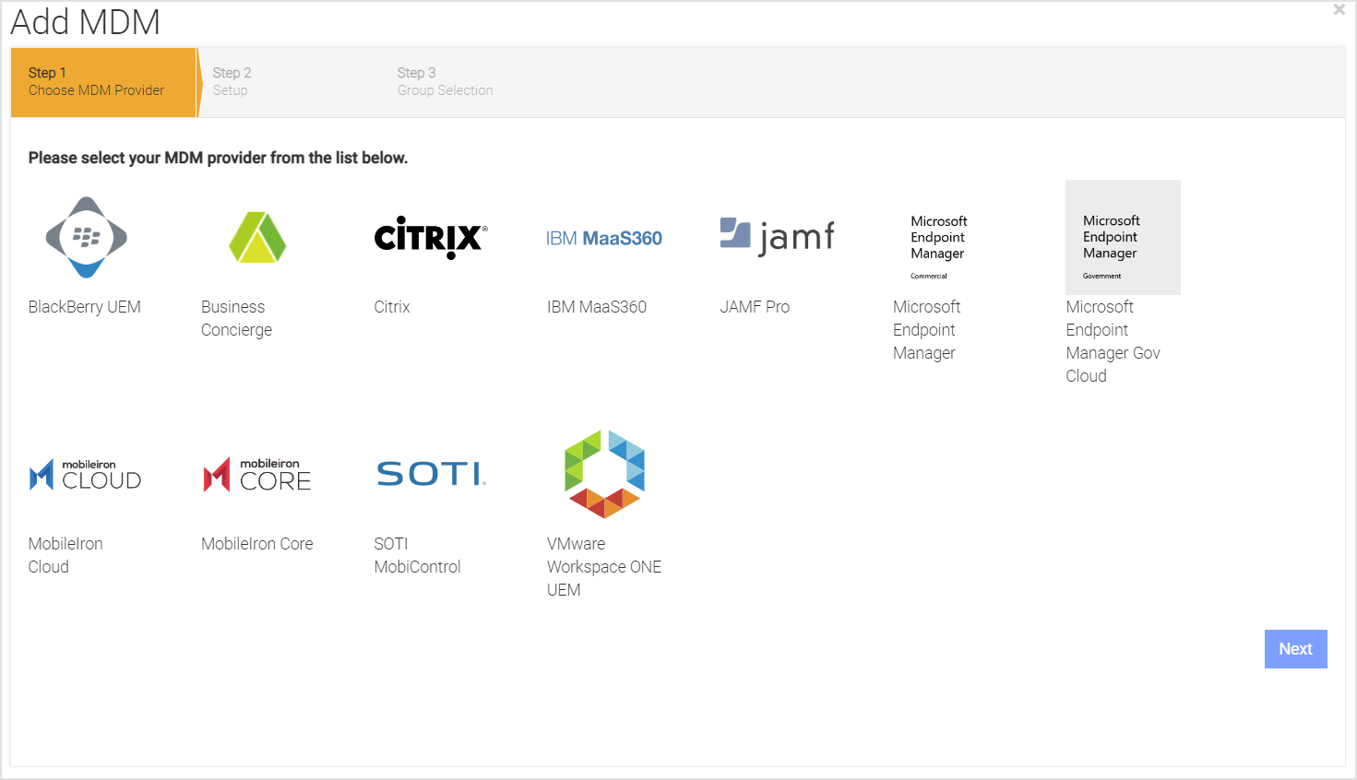Screen dimensions: 1357x780
Task: Select the BlackBerry UEM provider logo
Action: pos(85,237)
